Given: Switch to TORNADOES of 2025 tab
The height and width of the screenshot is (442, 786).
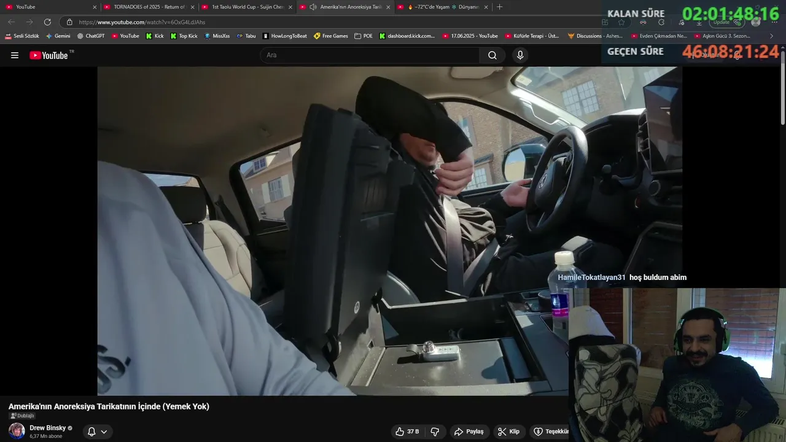Looking at the screenshot, I should tap(148, 7).
